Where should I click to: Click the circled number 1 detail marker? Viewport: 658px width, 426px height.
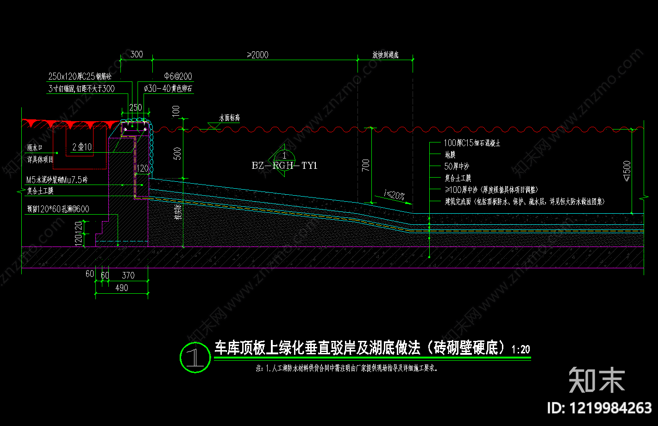pyautogui.click(x=195, y=357)
